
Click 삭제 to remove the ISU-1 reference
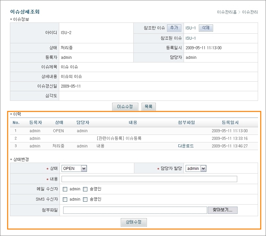click(x=206, y=28)
